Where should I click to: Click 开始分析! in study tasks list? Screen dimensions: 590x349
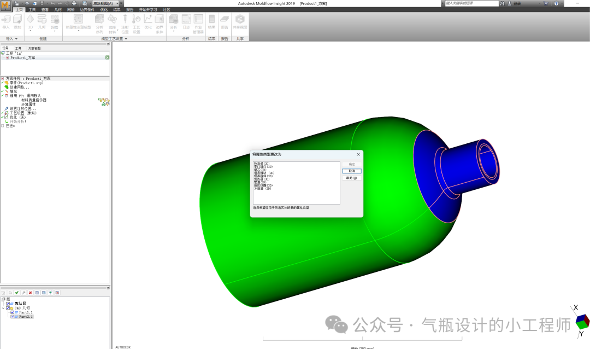click(x=18, y=121)
